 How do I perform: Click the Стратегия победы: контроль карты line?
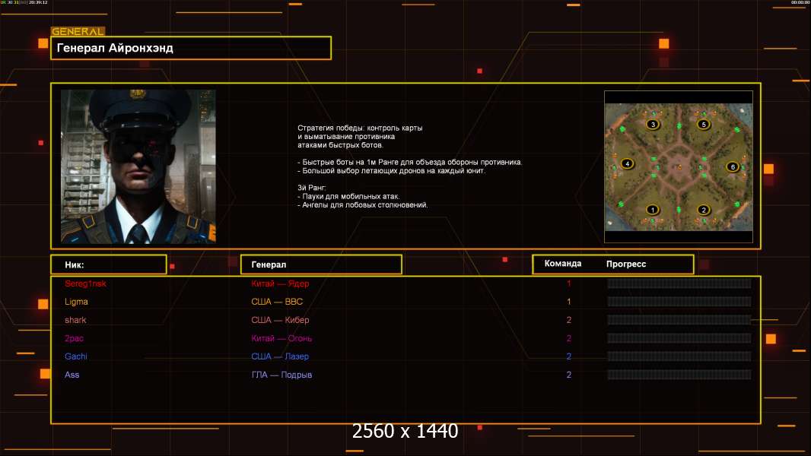pyautogui.click(x=360, y=128)
